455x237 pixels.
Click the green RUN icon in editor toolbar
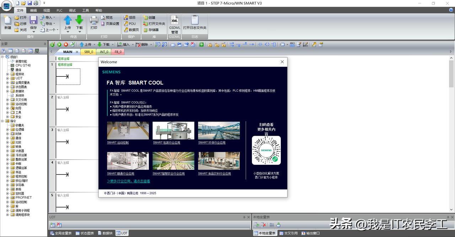(x=59, y=44)
